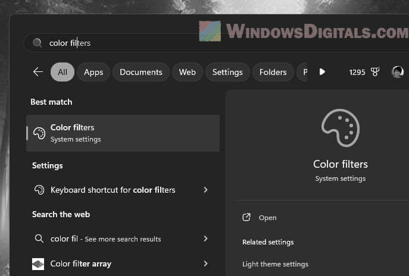Click the large Color filters palette icon

[x=341, y=128]
